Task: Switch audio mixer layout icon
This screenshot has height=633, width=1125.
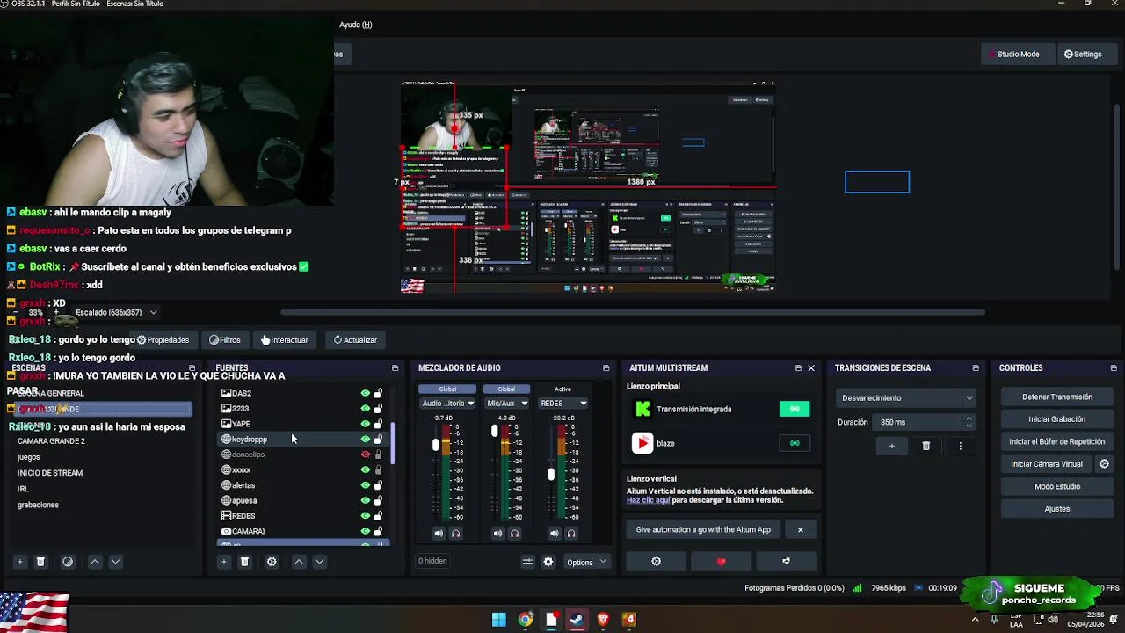Action: 527,562
